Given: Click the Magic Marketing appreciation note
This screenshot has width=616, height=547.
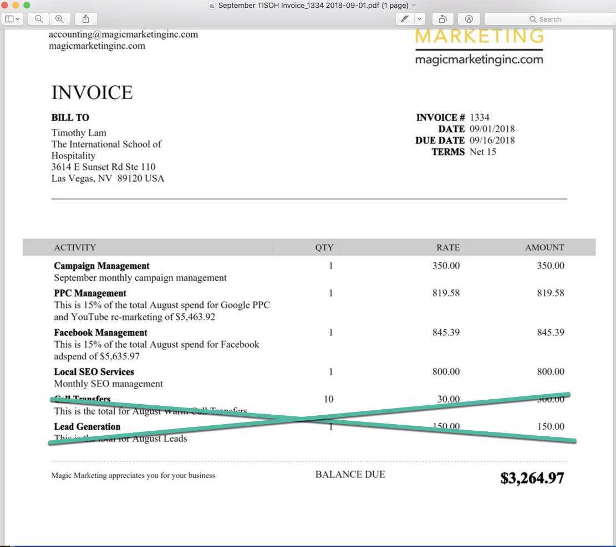Looking at the screenshot, I should (133, 475).
